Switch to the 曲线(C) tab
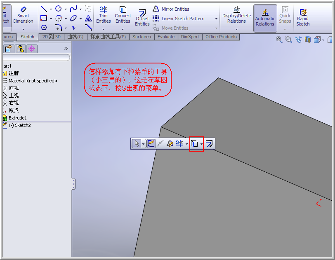335x260 pixels. pos(75,37)
